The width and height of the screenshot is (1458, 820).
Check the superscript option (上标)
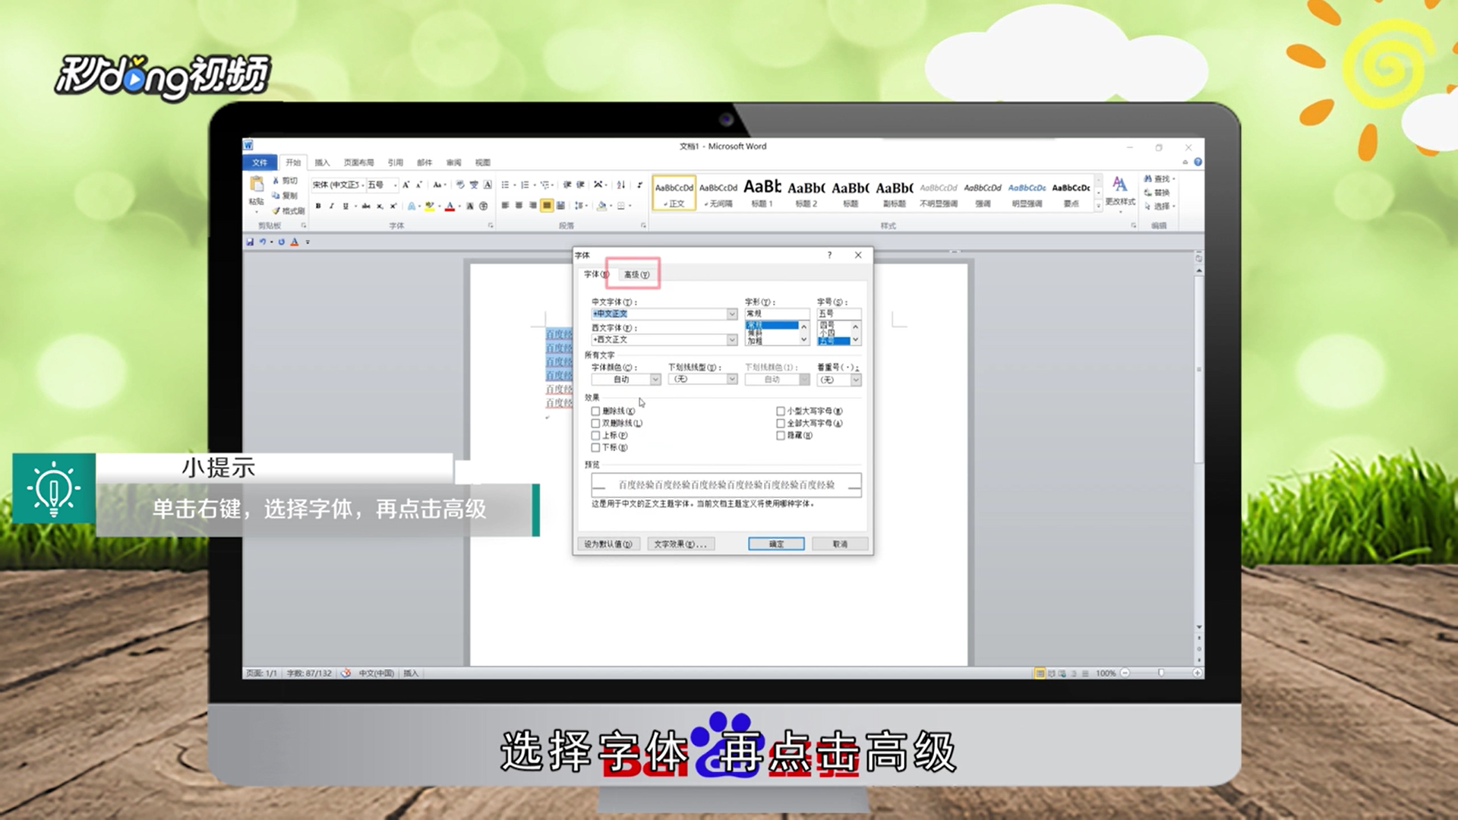coord(596,436)
